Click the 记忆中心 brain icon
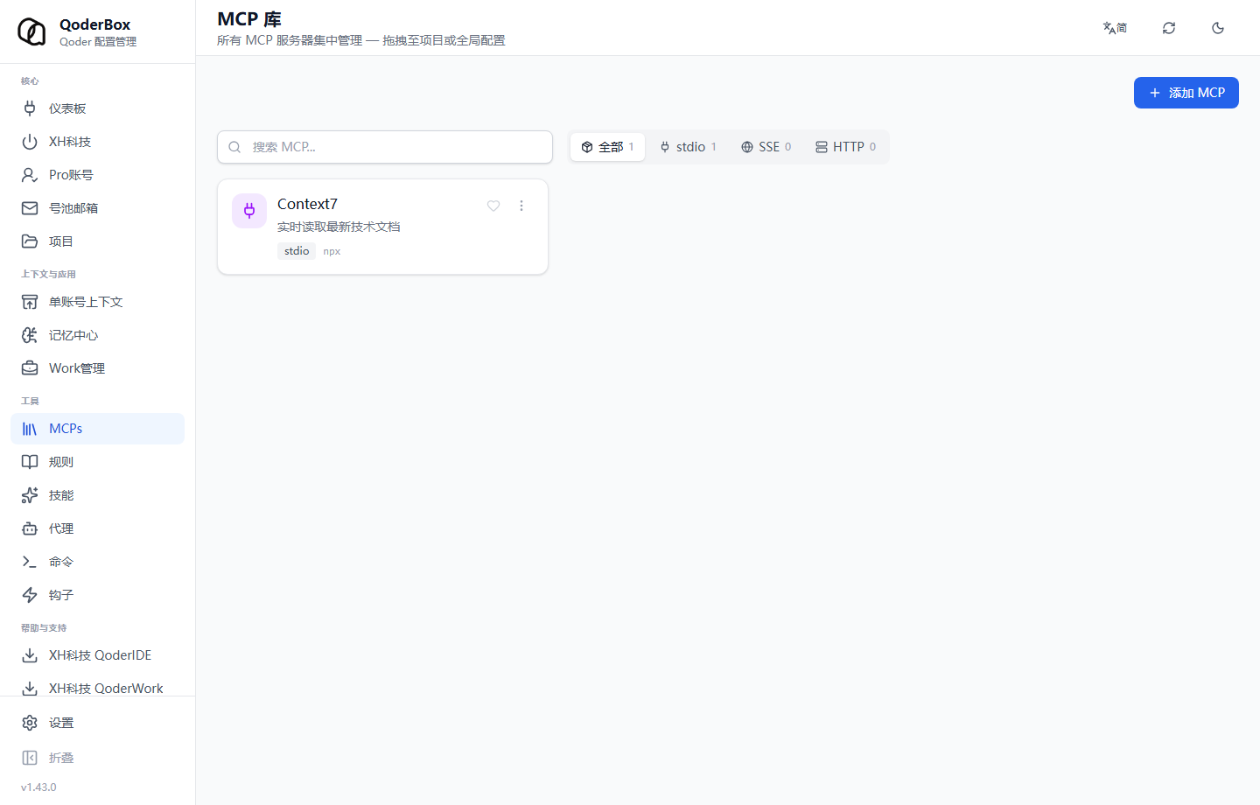1260x805 pixels. (x=30, y=335)
